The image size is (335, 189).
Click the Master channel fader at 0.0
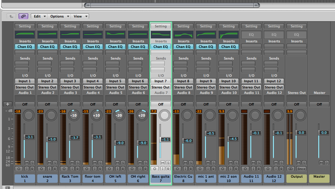(323, 133)
